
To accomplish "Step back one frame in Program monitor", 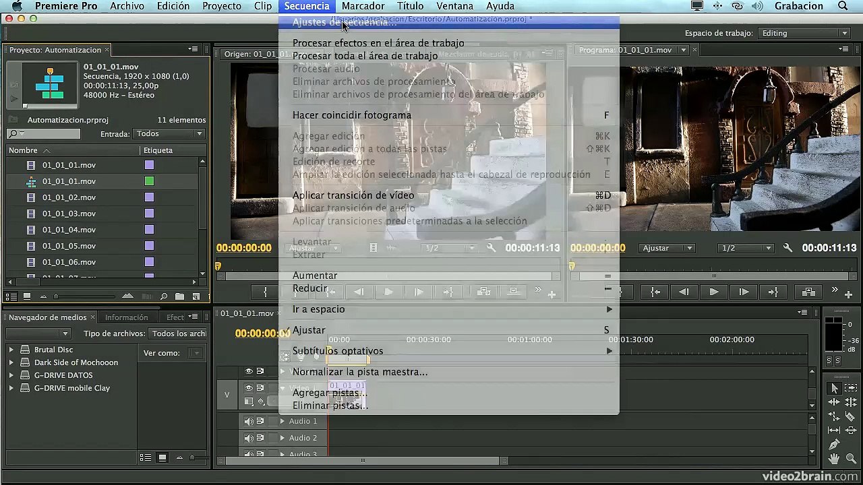I will pyautogui.click(x=684, y=292).
